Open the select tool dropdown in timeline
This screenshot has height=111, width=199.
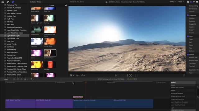click(x=33, y=79)
